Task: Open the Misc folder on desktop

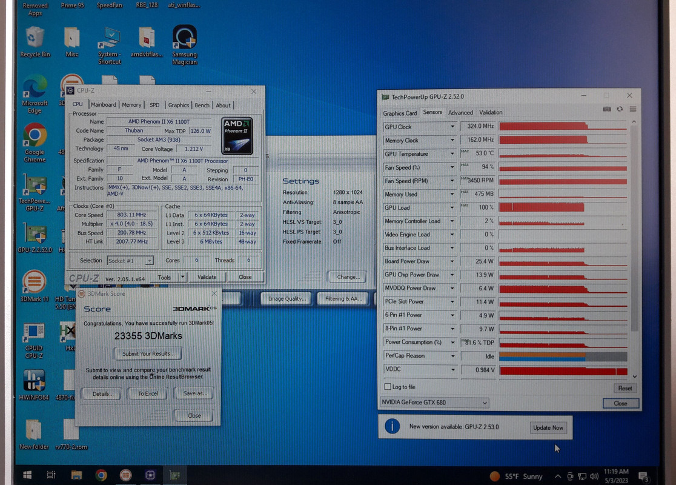Action: tap(72, 42)
